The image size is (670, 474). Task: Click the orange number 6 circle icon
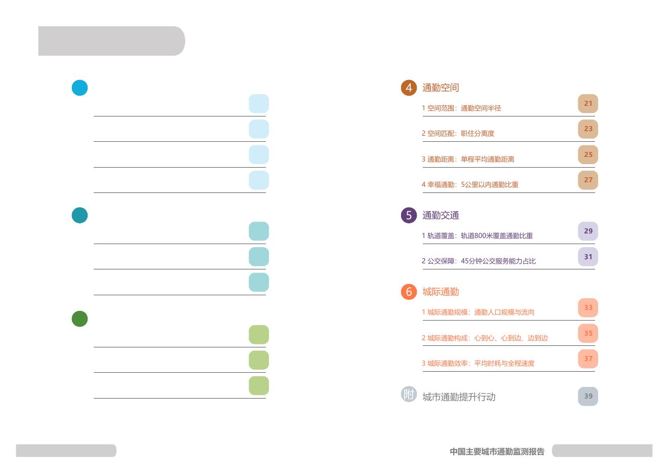409,292
